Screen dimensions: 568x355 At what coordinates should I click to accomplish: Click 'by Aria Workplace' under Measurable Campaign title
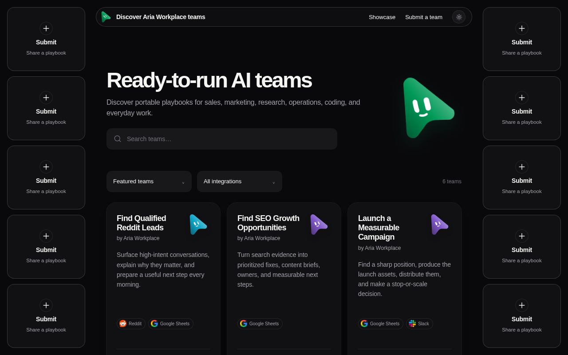tap(379, 248)
